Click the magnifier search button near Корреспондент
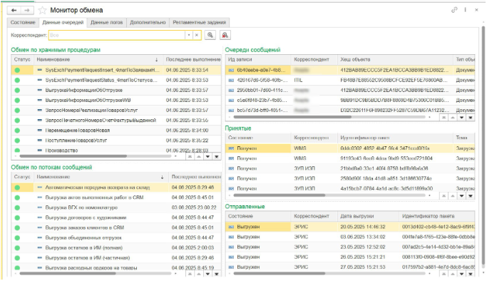This screenshot has height=281, width=487. point(210,35)
